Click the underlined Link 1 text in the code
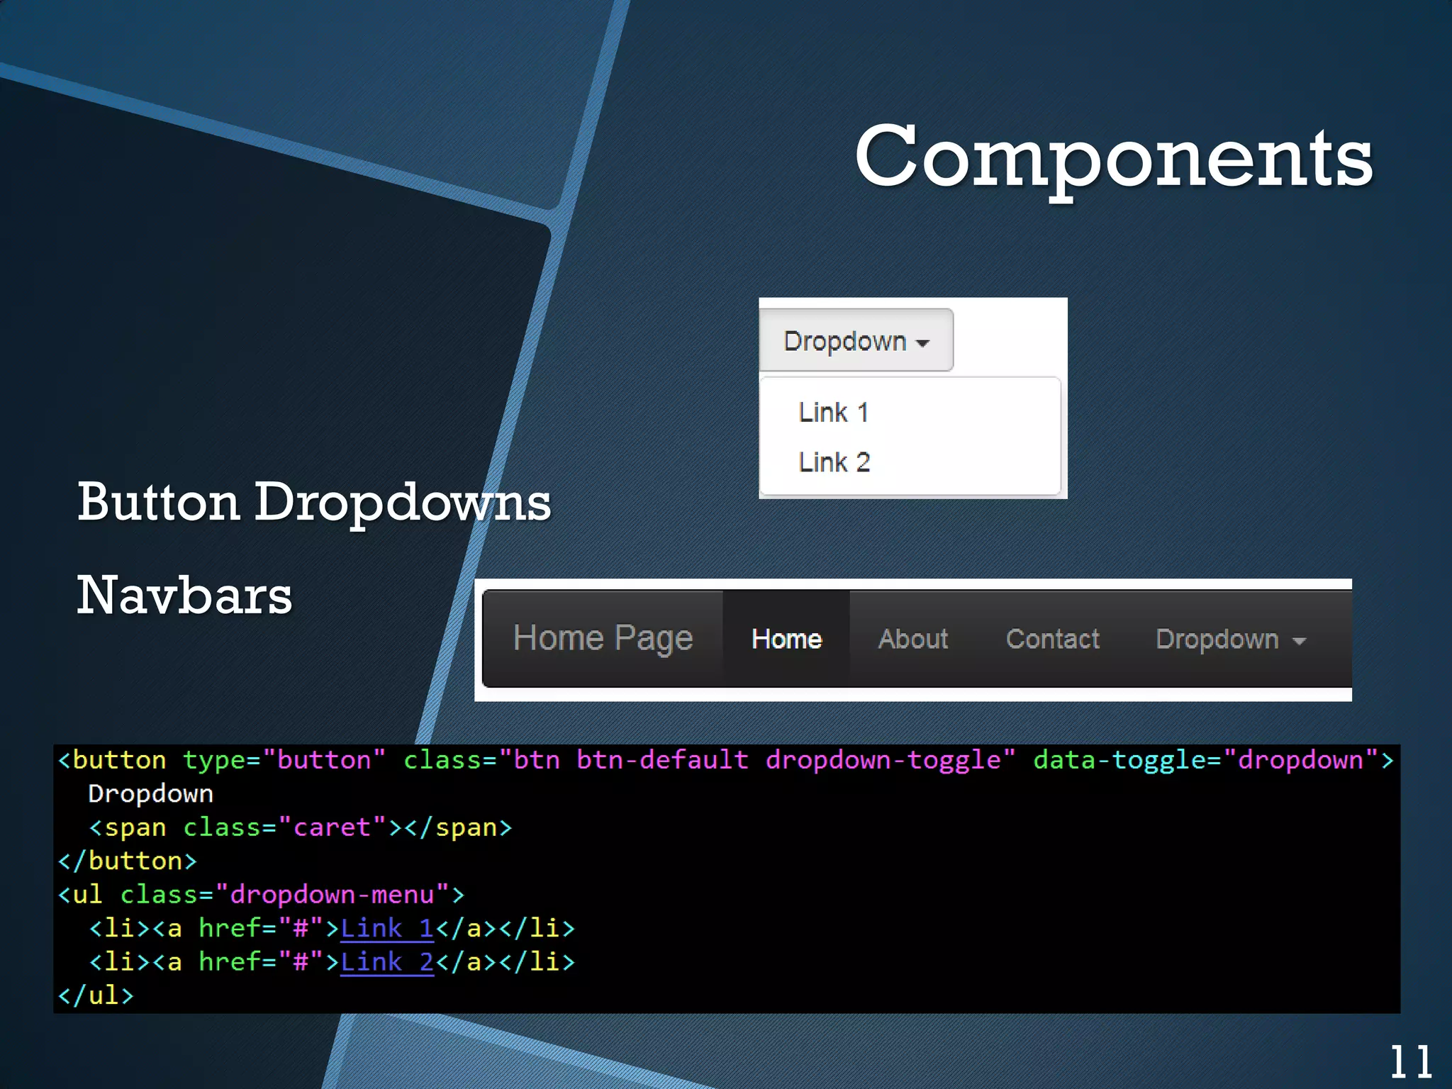 pyautogui.click(x=387, y=928)
